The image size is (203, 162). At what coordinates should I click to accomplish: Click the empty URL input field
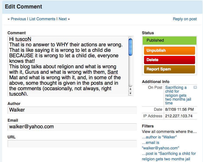pos(72,144)
